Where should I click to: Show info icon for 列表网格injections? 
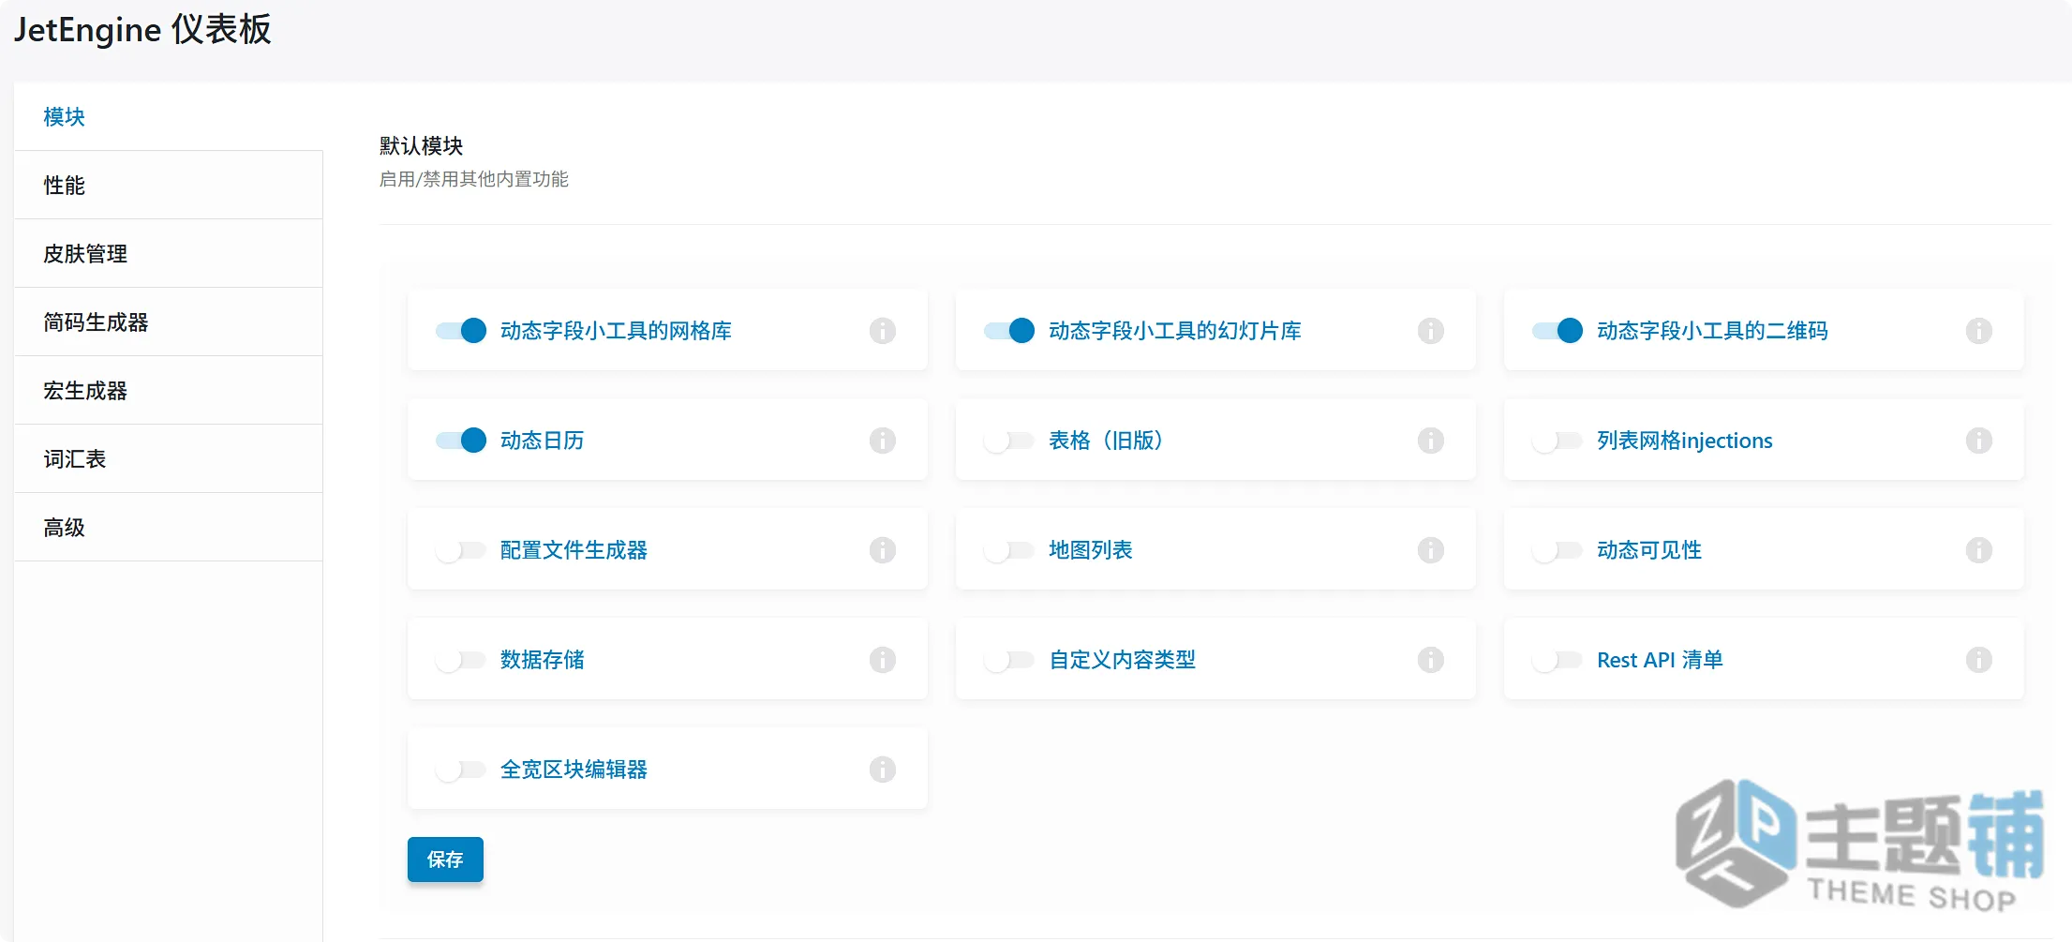pyautogui.click(x=1978, y=441)
